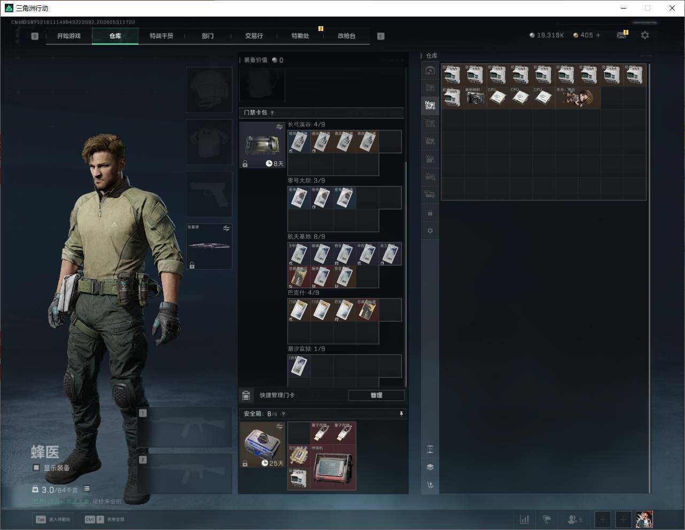The width and height of the screenshot is (685, 530).
Task: Select the first keycard under 长弓溪谷
Action: point(299,142)
